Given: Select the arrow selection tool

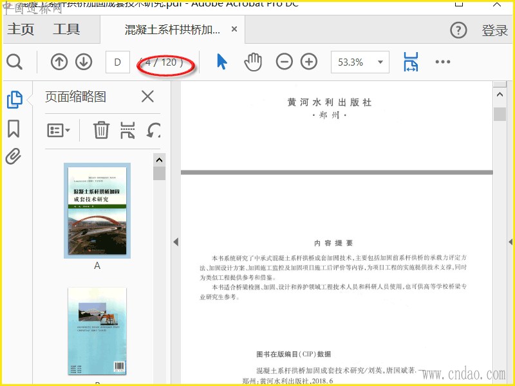Looking at the screenshot, I should (x=222, y=62).
